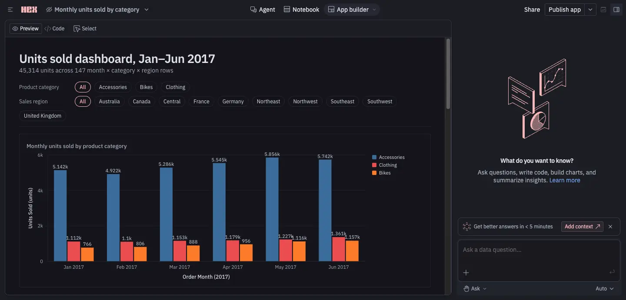Filter by Accessories category
Image resolution: width=626 pixels, height=300 pixels.
point(113,87)
